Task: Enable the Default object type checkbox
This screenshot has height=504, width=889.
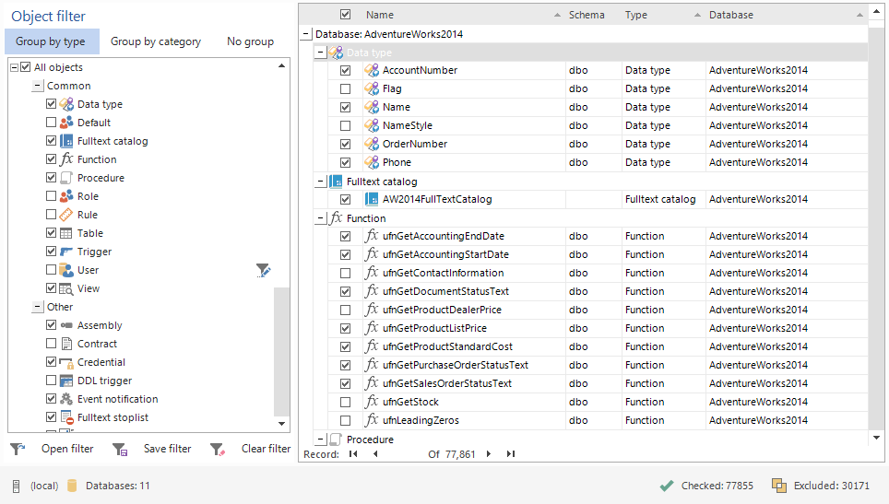Action: (51, 123)
